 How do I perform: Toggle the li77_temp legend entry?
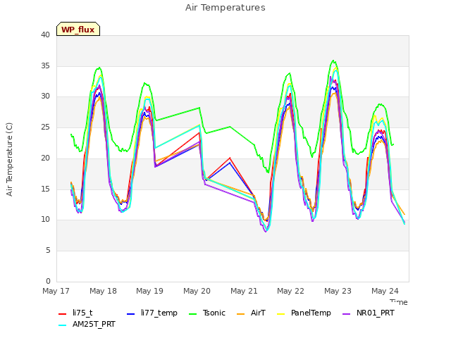tap(152, 313)
